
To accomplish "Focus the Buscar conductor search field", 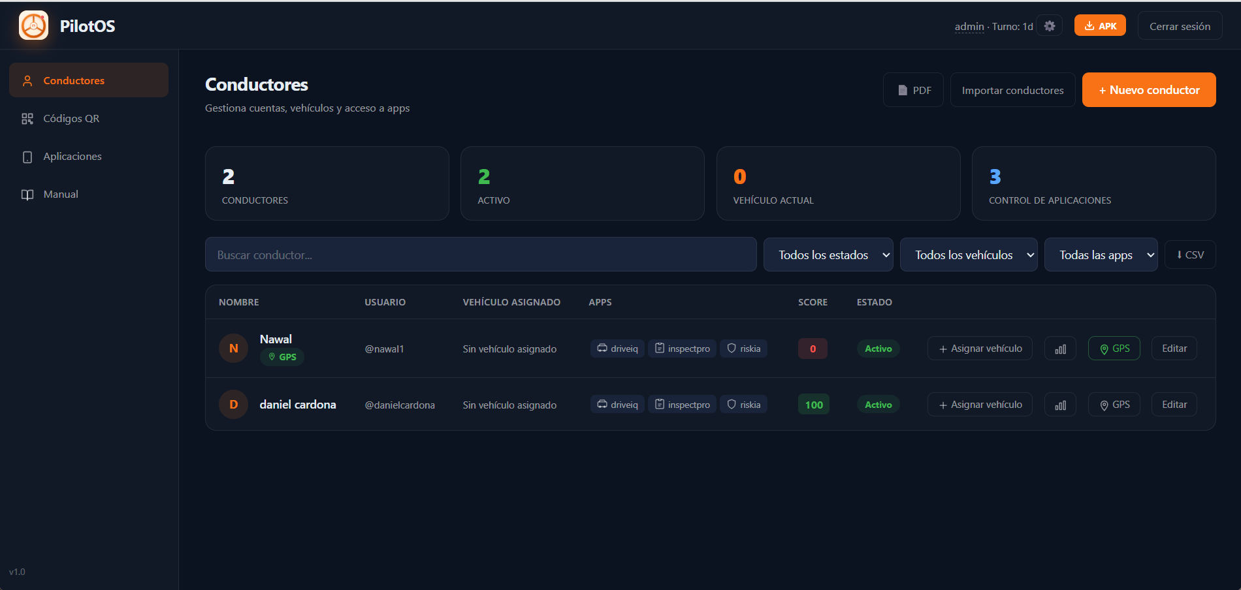I will (481, 255).
